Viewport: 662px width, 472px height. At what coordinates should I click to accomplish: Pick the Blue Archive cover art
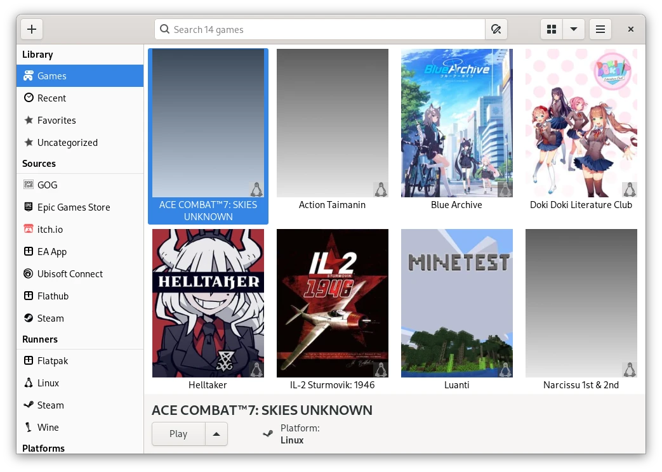point(457,123)
